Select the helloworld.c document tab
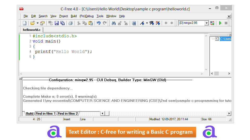Viewport: 250px width, 140px height. (32, 30)
